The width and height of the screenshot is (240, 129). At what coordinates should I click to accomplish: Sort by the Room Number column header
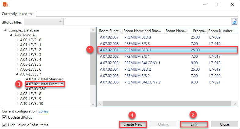click(220, 31)
